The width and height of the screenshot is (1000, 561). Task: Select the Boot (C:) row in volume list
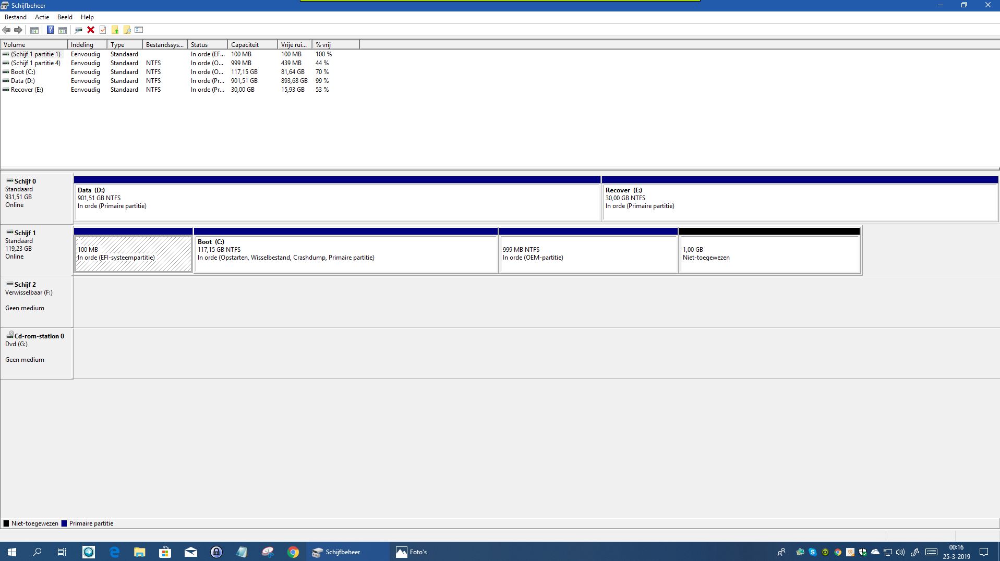[23, 72]
